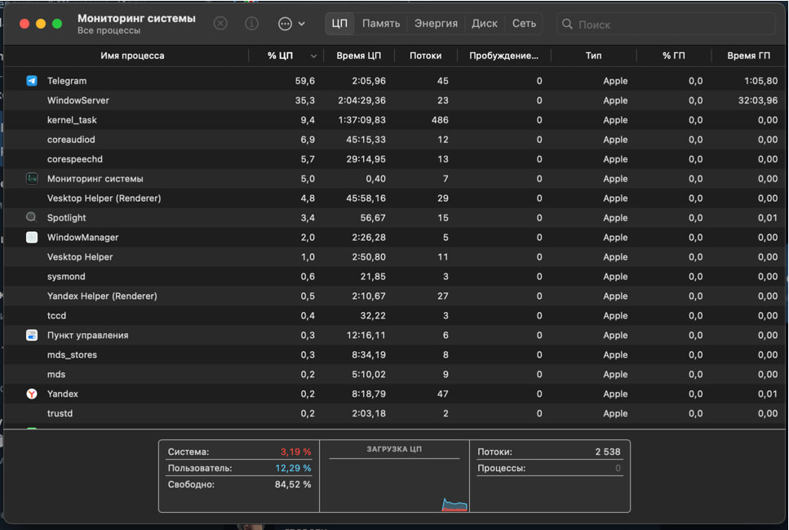Image resolution: width=789 pixels, height=530 pixels.
Task: Click the Пункт управления process icon
Action: click(x=32, y=335)
